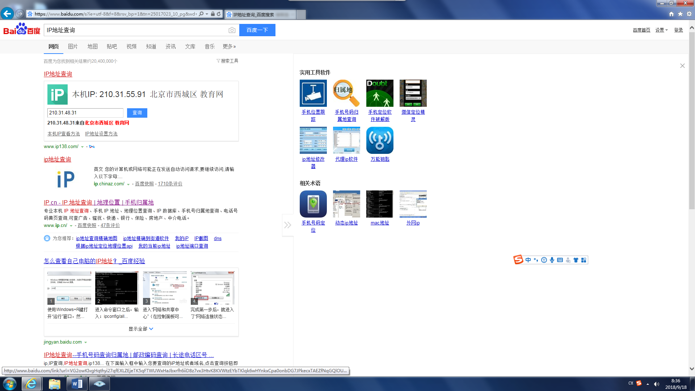Switch to the 知道 tab
Screen dimensions: 695x391
[151, 46]
